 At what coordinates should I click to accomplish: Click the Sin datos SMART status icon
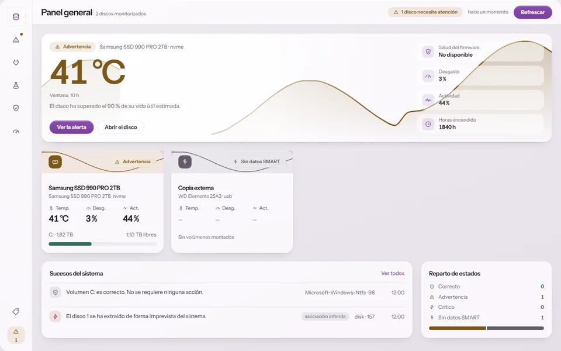tap(432, 317)
